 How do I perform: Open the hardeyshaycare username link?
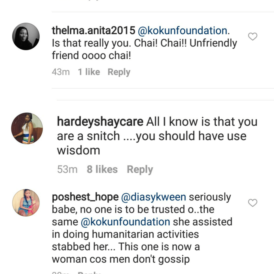[x=100, y=122]
